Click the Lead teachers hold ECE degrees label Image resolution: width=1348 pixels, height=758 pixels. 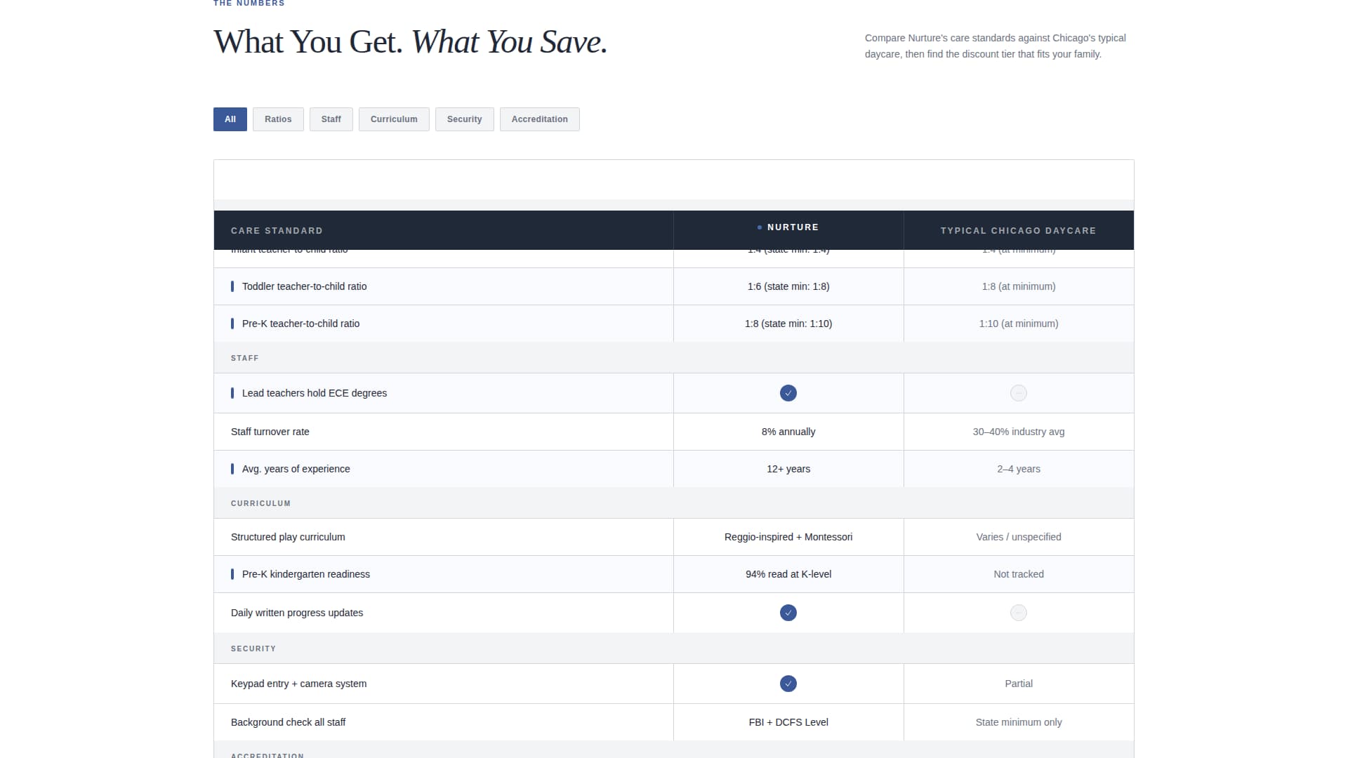315,393
